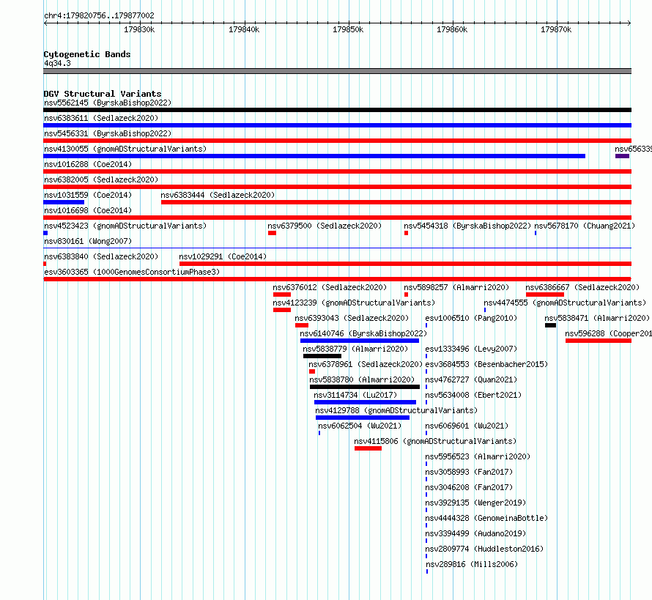The height and width of the screenshot is (600, 652).
Task: Click the blue bar under nsv4129788
Action: [x=363, y=418]
